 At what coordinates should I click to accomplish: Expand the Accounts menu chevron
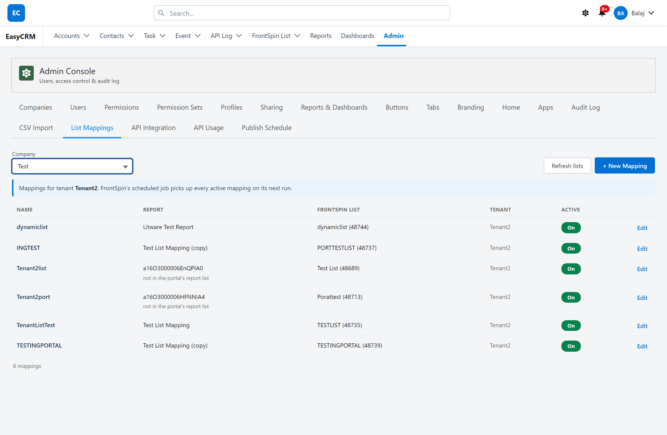87,36
